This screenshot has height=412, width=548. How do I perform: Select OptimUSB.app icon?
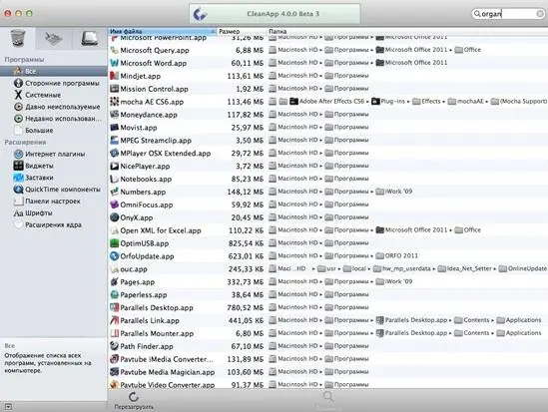[114, 243]
